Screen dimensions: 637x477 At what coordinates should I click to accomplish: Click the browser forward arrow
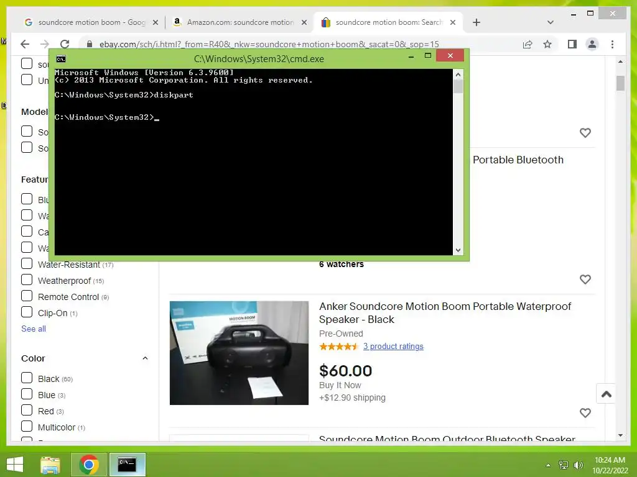[45, 44]
